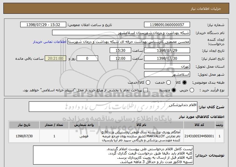Viewport: 236px width, 167px height.
Task: Select the خدمت radio button
Action: tap(169, 82)
